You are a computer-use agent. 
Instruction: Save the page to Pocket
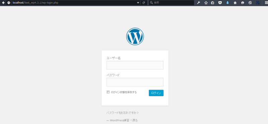[x=220, y=3]
